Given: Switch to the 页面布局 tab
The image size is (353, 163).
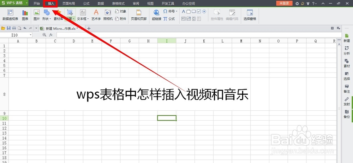Looking at the screenshot, I should [69, 4].
